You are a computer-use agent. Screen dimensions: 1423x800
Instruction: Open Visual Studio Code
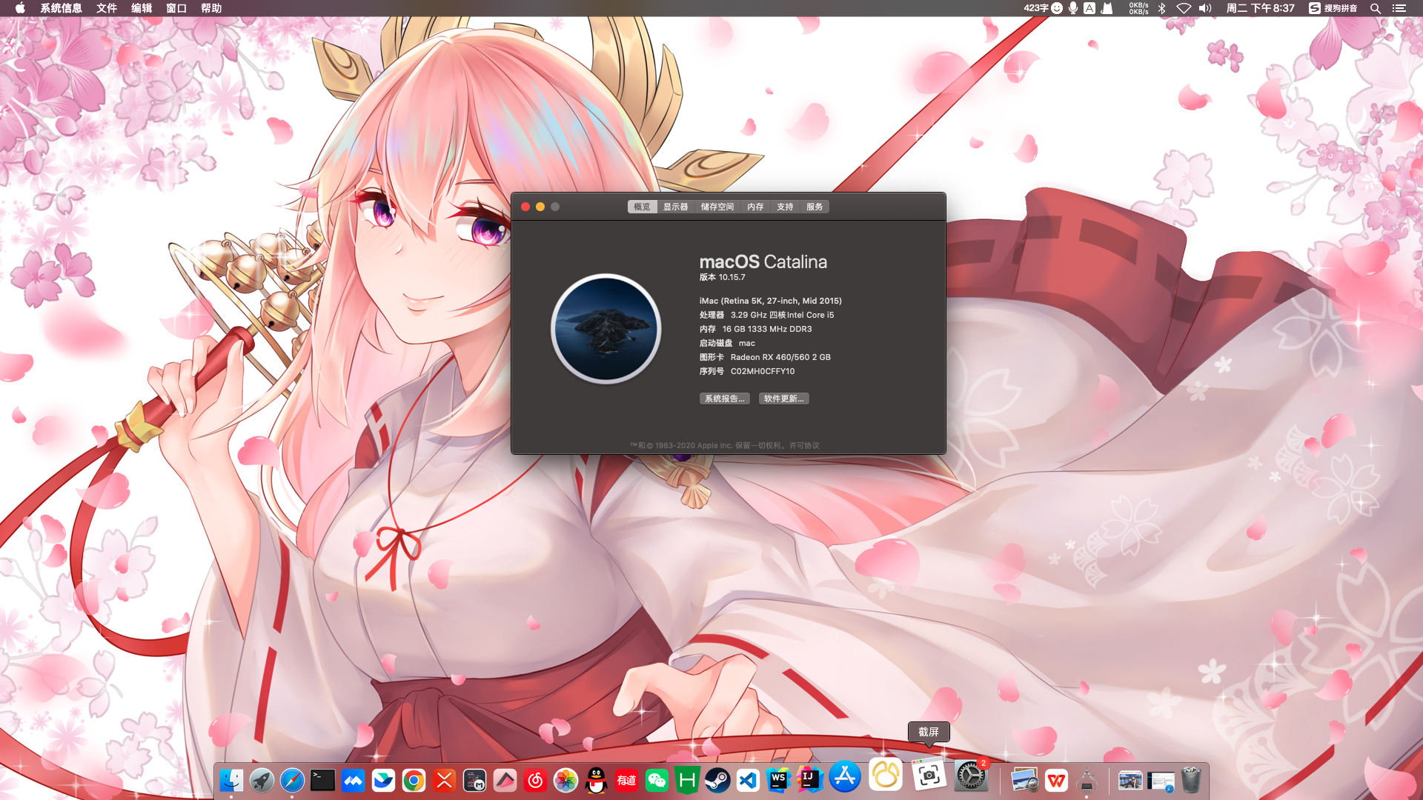pos(748,780)
